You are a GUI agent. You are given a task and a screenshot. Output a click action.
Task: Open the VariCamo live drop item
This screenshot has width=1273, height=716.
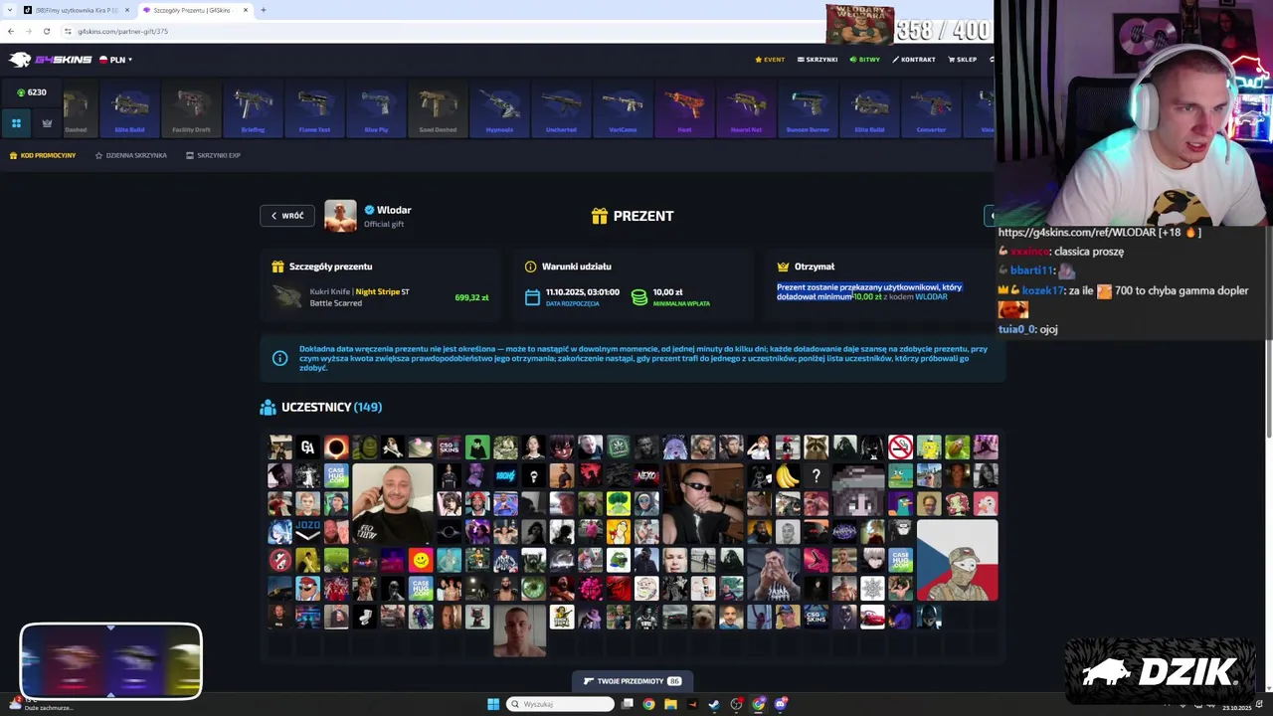(623, 110)
